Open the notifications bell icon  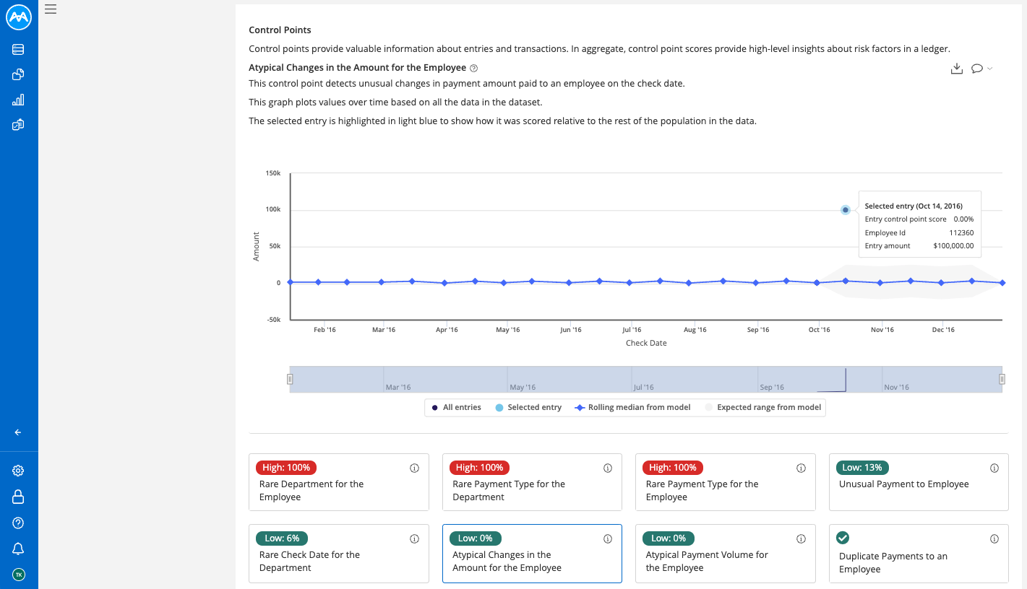point(18,549)
